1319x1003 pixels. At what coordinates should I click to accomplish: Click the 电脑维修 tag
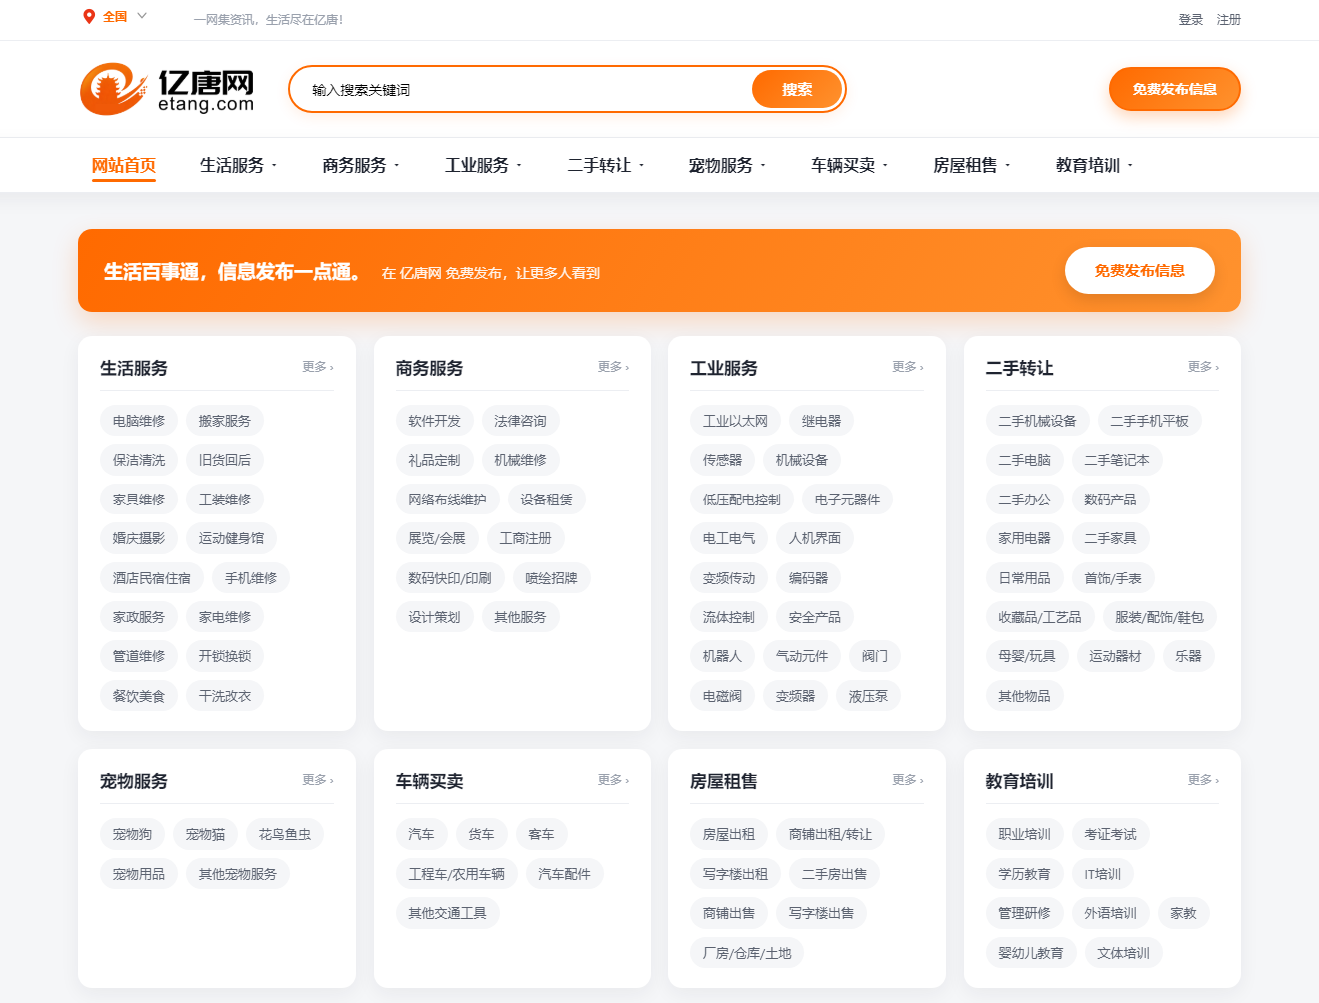coord(139,421)
